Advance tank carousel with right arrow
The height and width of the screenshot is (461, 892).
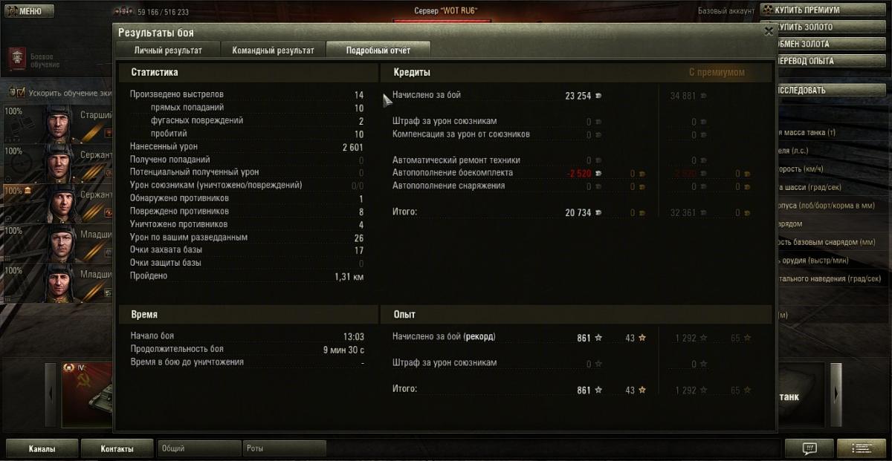(836, 394)
